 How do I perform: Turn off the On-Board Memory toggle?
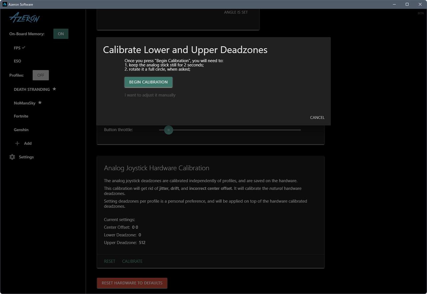point(61,34)
